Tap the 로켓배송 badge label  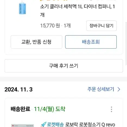click(x=55, y=125)
